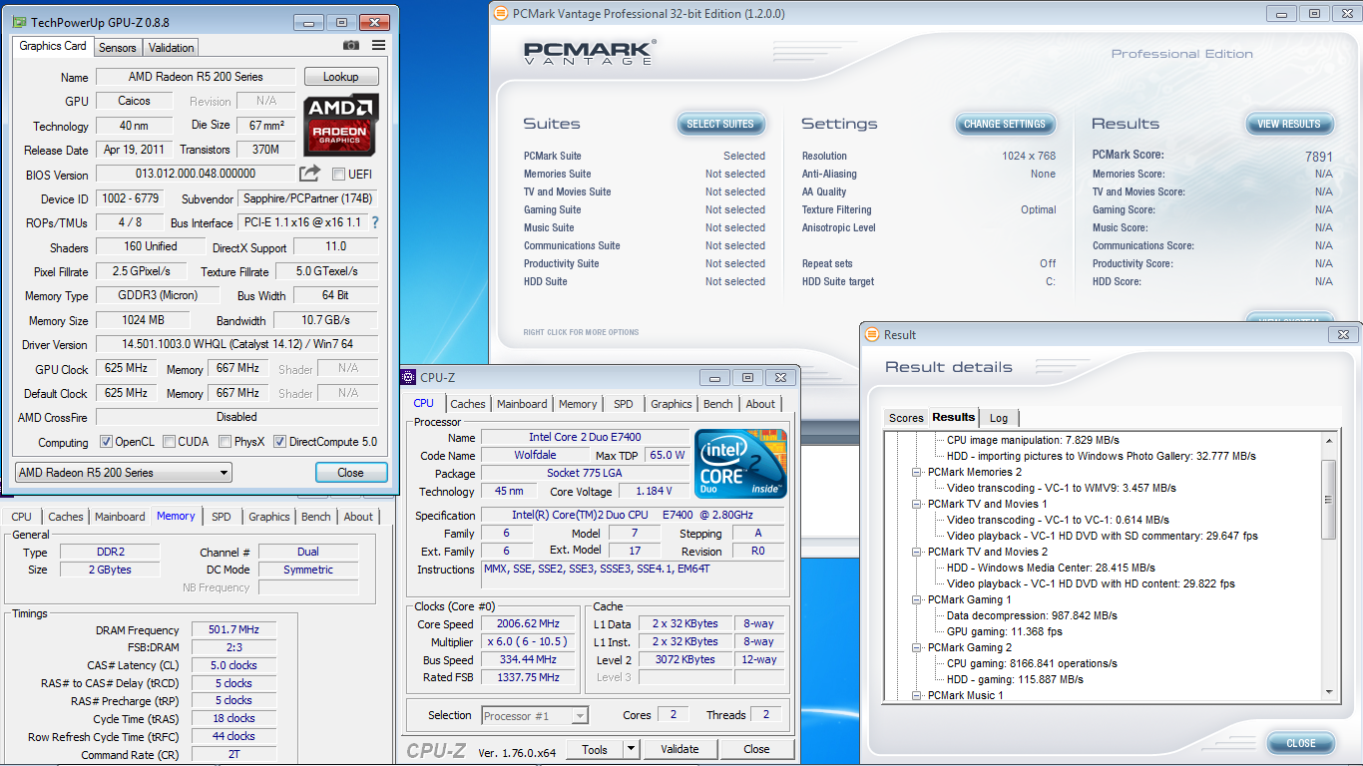Click the CHANGE SETTINGS button
Image resolution: width=1363 pixels, height=766 pixels.
tap(1005, 124)
